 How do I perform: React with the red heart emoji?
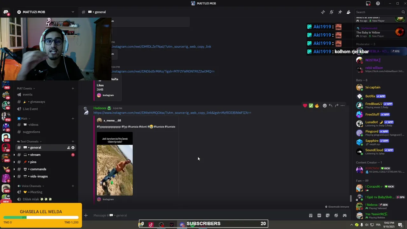(x=305, y=106)
